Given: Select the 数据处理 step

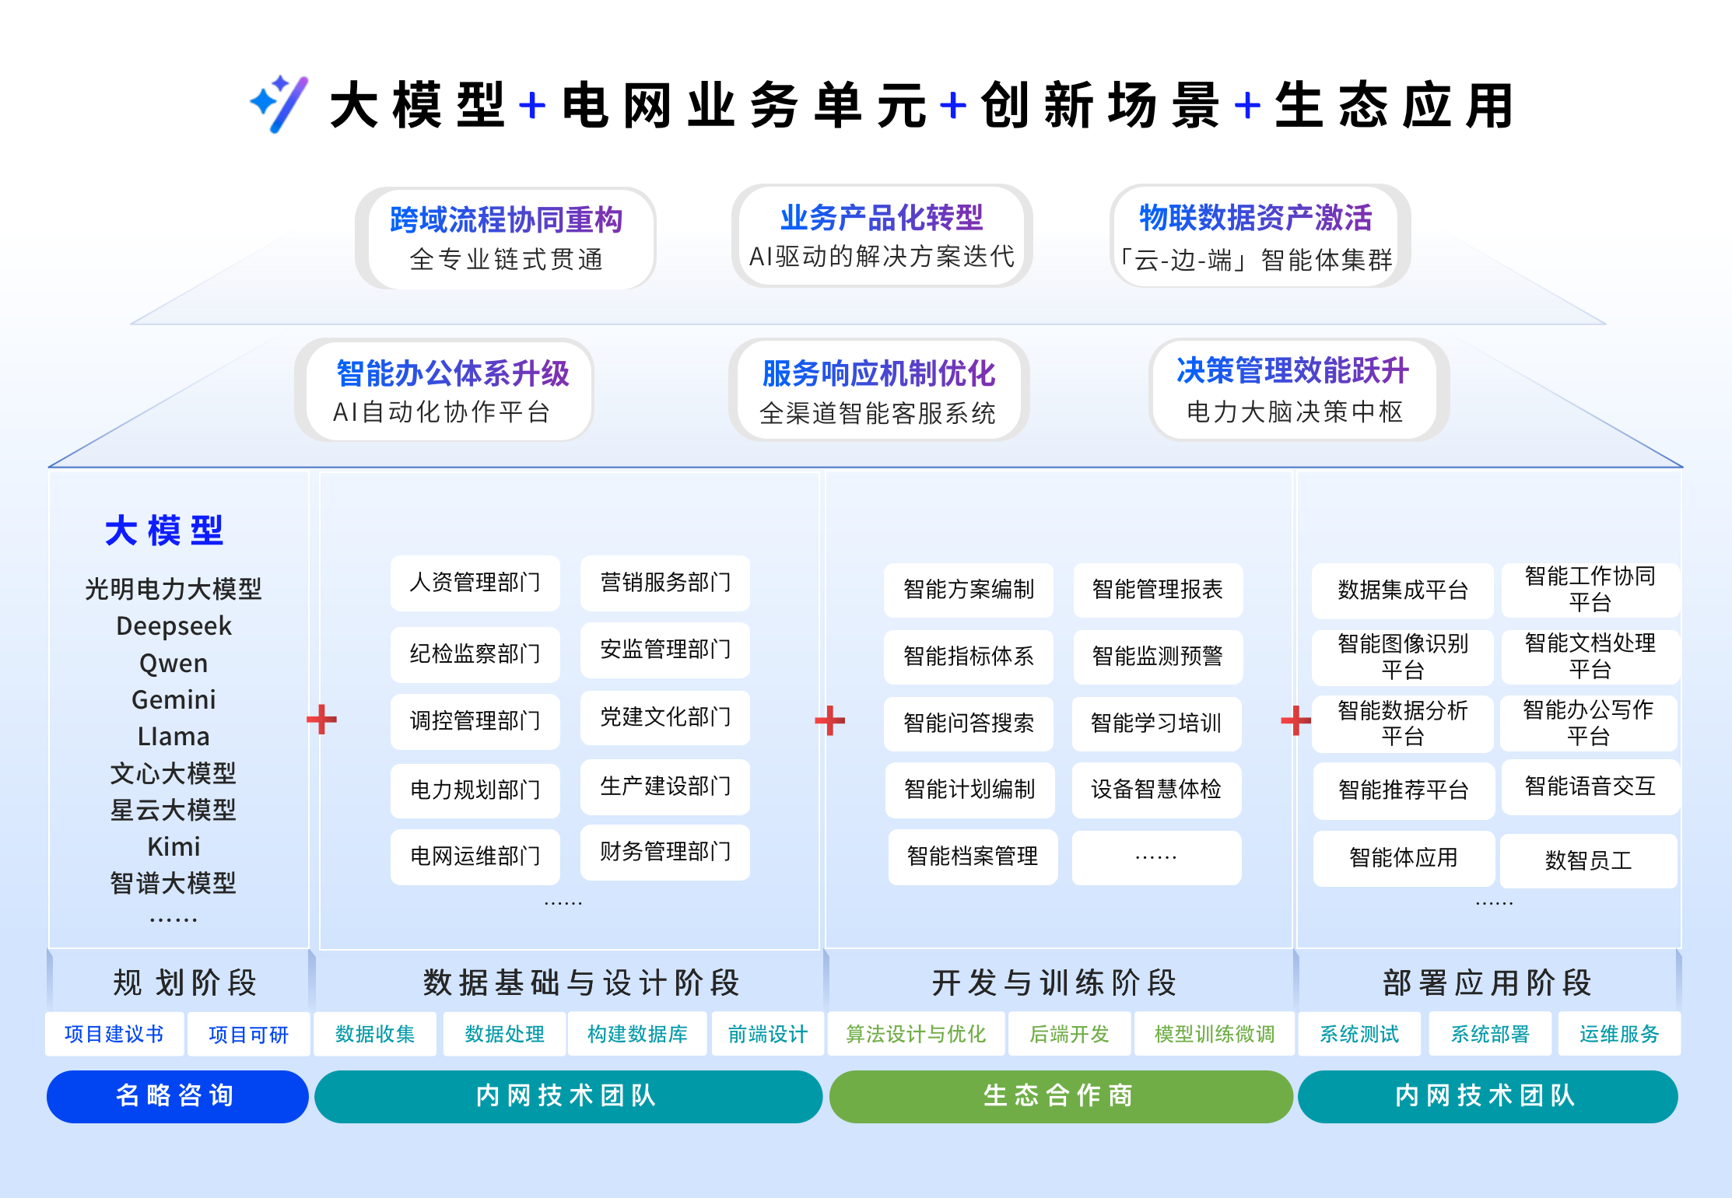Looking at the screenshot, I should pos(504,1034).
